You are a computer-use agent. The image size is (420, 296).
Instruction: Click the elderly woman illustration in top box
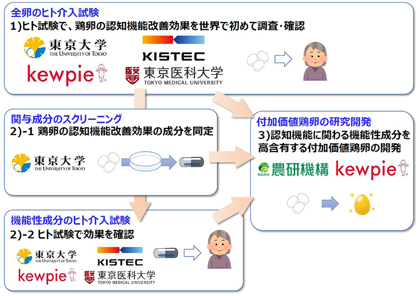tap(316, 62)
